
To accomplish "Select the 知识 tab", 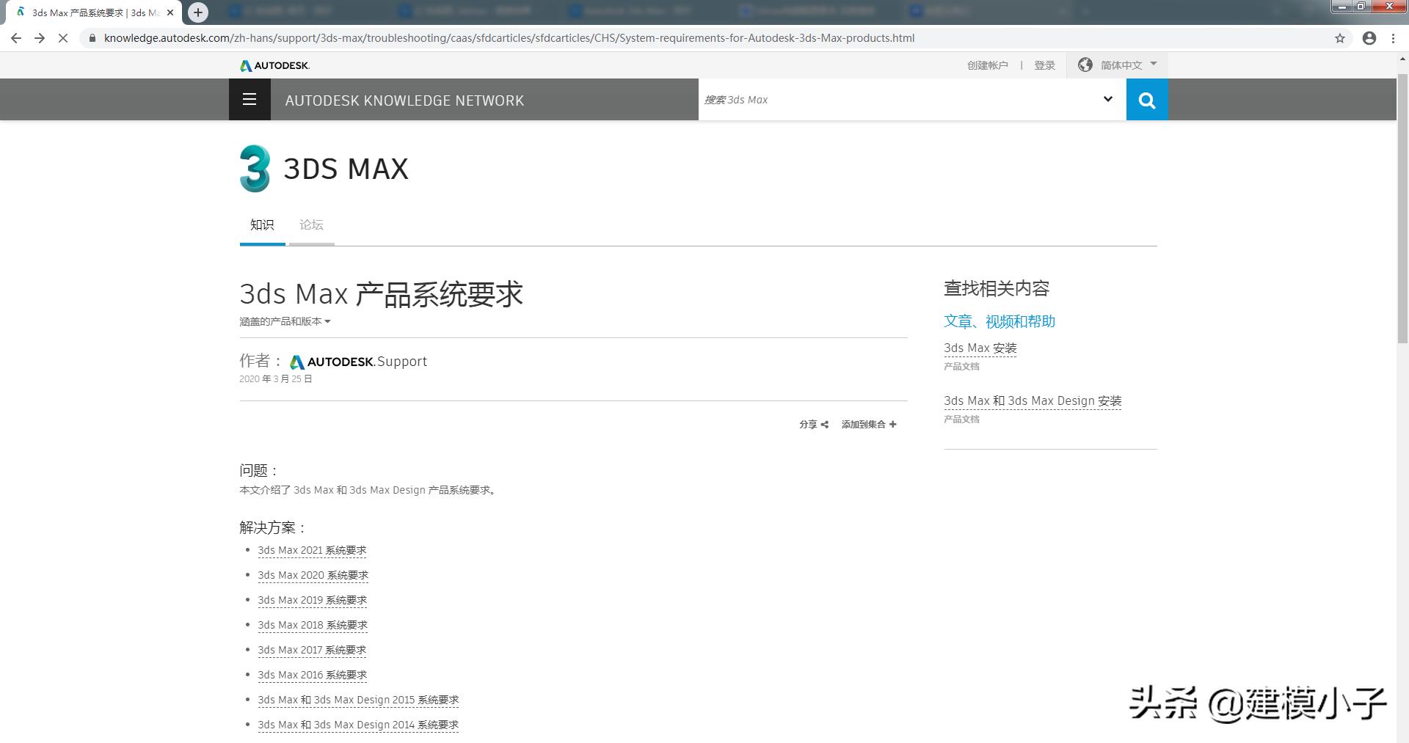I will (x=262, y=224).
